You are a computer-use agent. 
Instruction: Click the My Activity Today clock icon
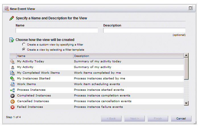(x=13, y=61)
